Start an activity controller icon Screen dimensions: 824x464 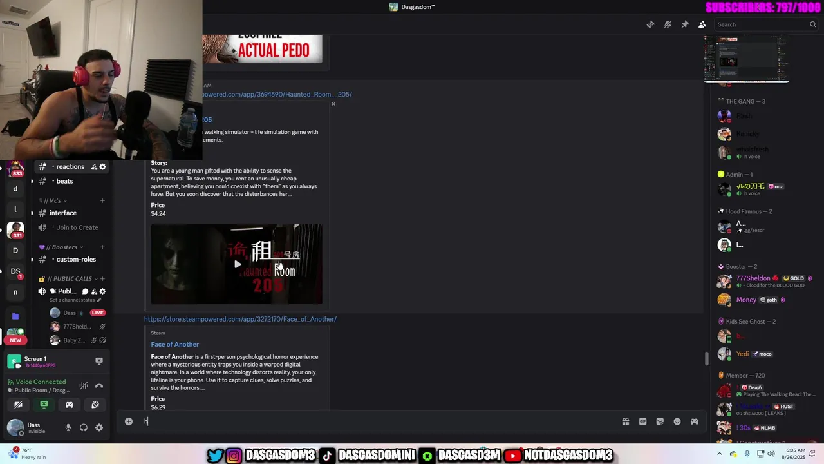click(x=70, y=405)
